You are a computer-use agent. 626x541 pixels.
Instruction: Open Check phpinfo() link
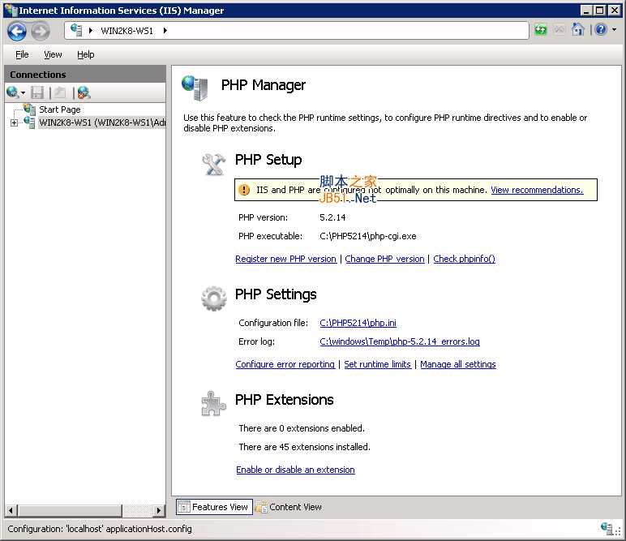[465, 259]
